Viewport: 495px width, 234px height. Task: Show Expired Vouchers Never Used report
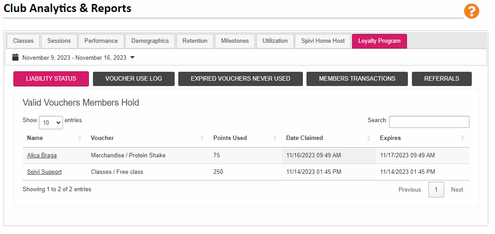pyautogui.click(x=240, y=79)
